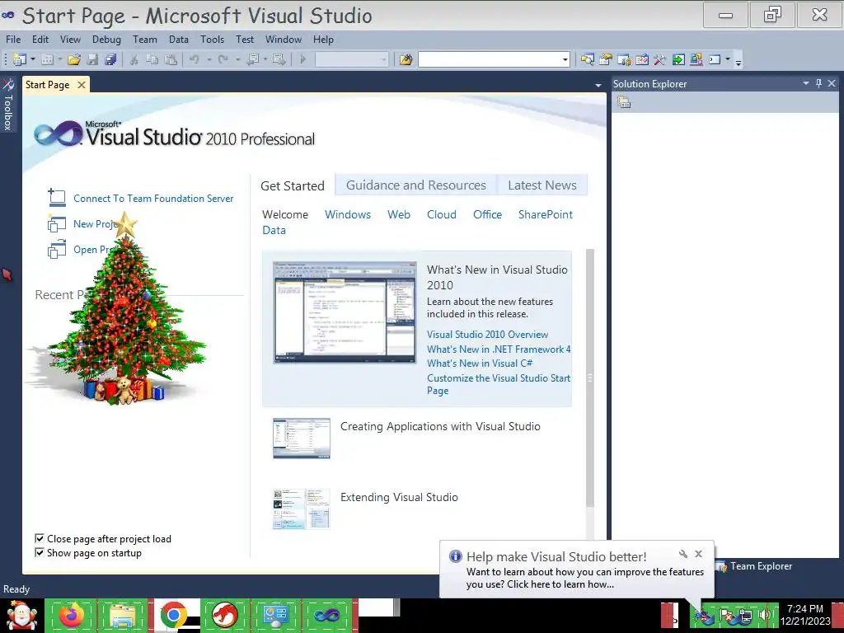Open the Undo history dropdown arrow
Screen dimensions: 844x633
pyautogui.click(x=209, y=59)
